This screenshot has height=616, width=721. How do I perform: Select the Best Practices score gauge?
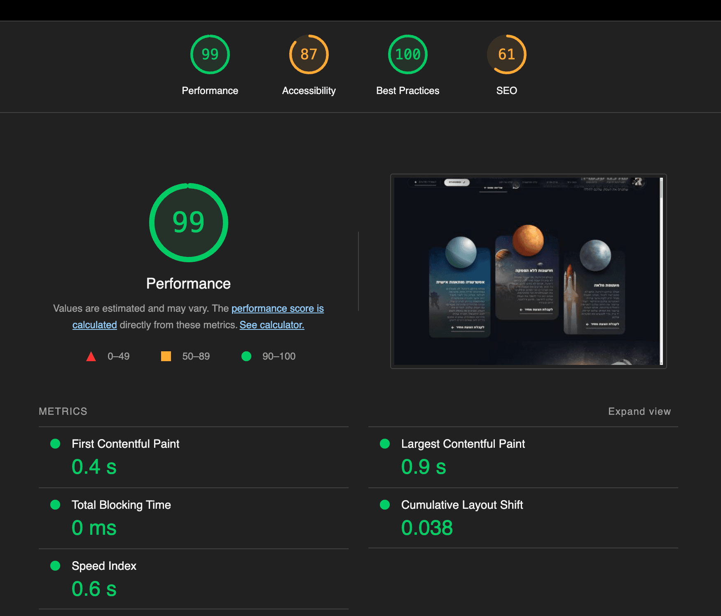point(407,54)
